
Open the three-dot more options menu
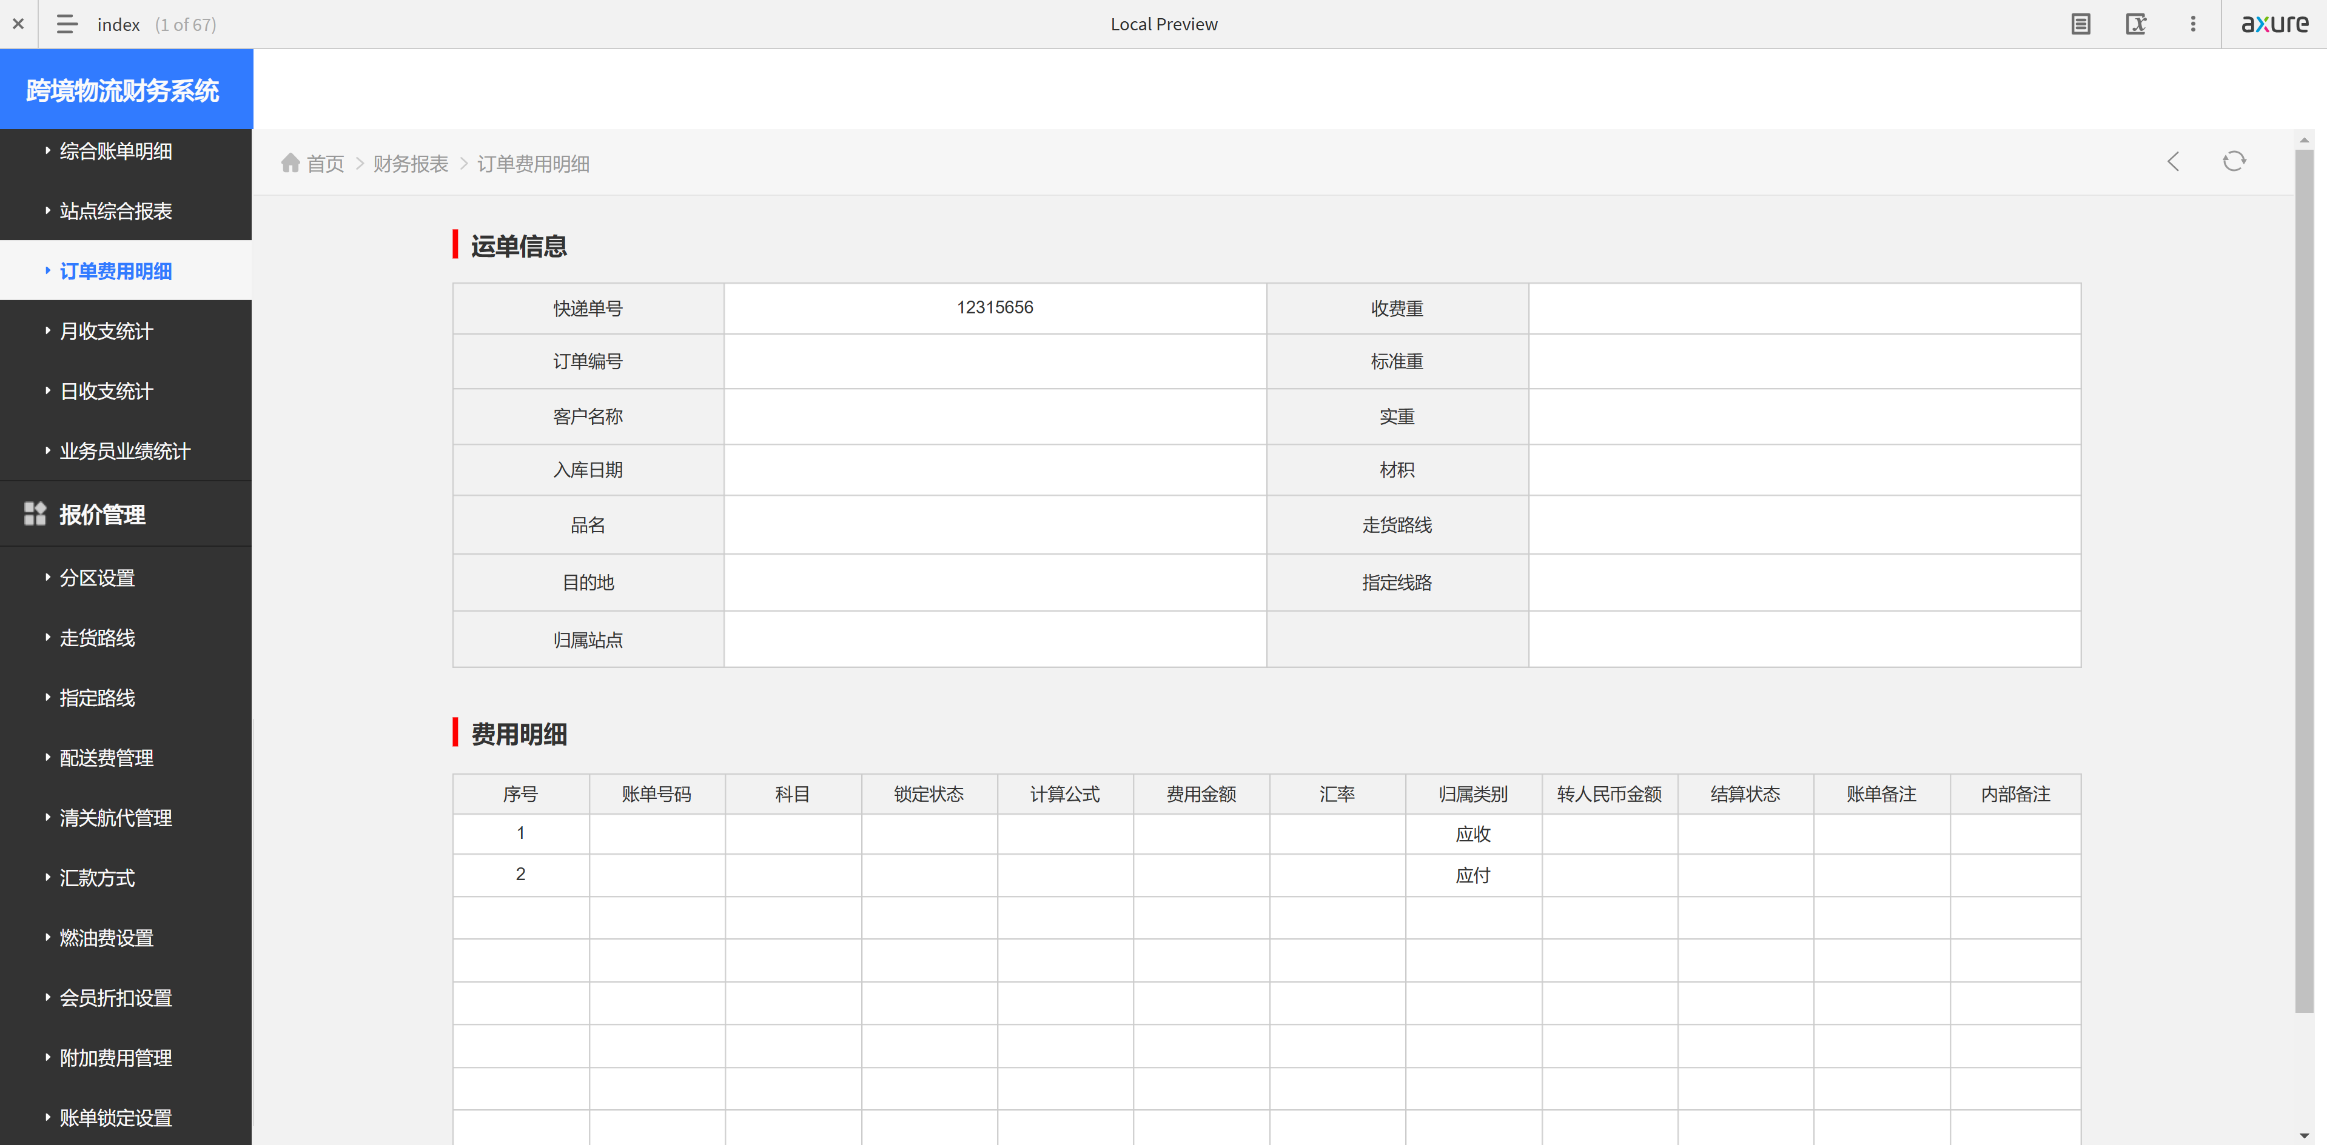[2192, 24]
